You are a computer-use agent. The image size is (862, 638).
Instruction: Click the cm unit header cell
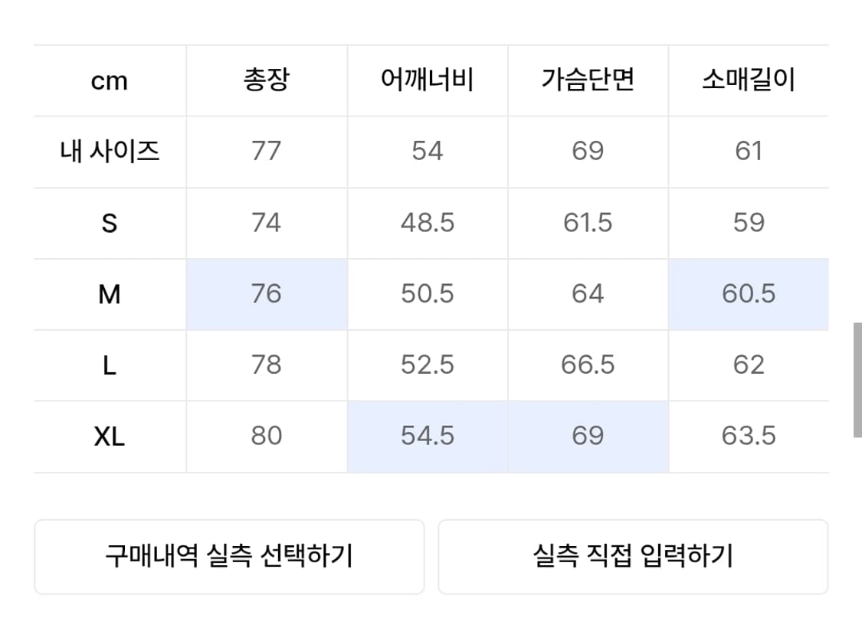pyautogui.click(x=110, y=81)
